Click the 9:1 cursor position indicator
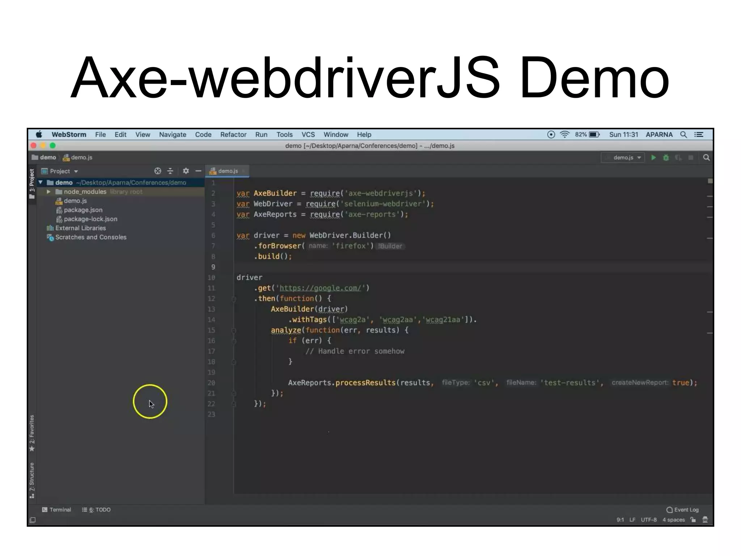741x556 pixels. pos(620,520)
